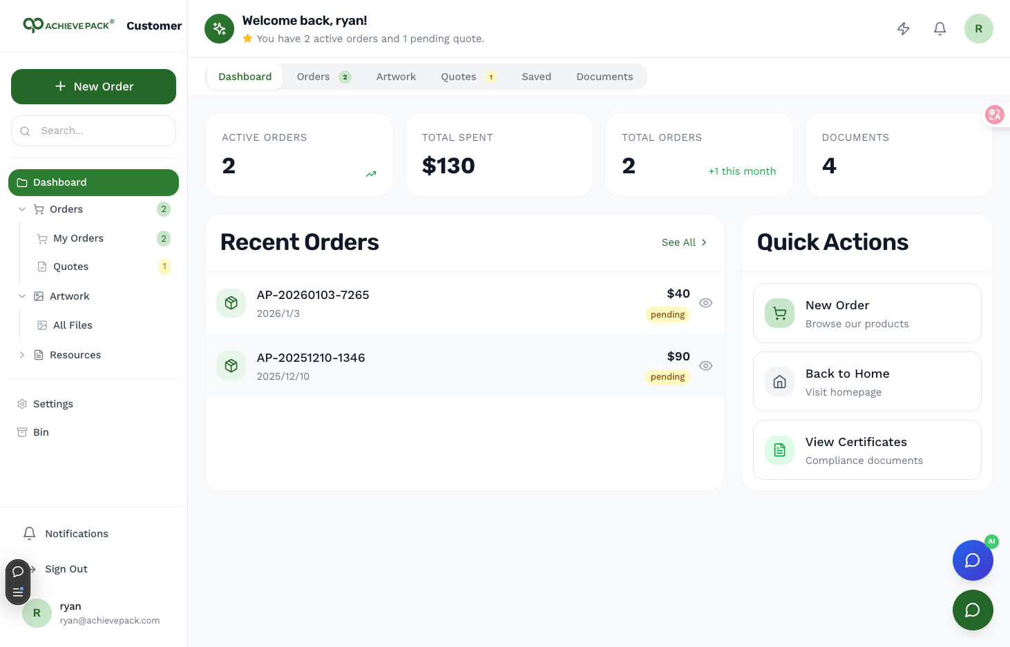Image resolution: width=1010 pixels, height=647 pixels.
Task: Select Dashboard in the sidebar
Action: point(93,182)
